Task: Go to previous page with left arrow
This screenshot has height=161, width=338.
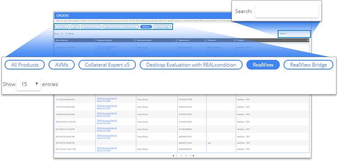Action: click(173, 156)
